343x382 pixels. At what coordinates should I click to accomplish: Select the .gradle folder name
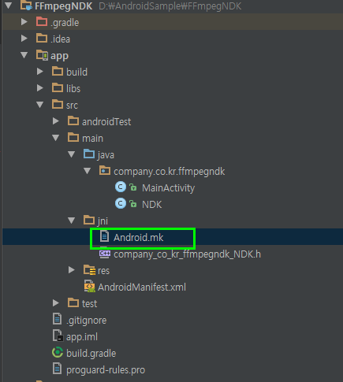click(x=65, y=23)
